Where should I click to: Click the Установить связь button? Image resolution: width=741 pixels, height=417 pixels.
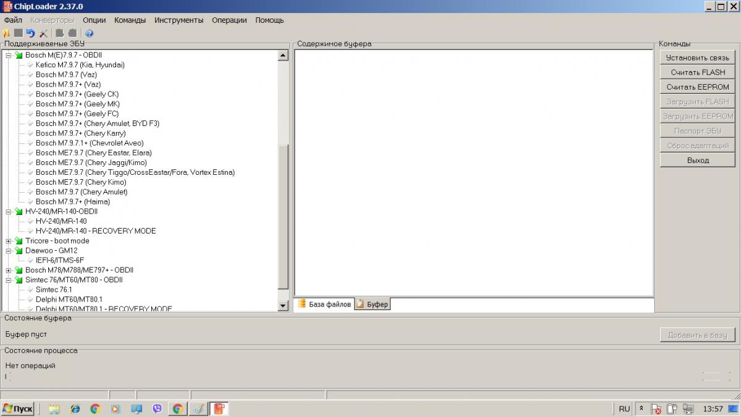tap(698, 57)
